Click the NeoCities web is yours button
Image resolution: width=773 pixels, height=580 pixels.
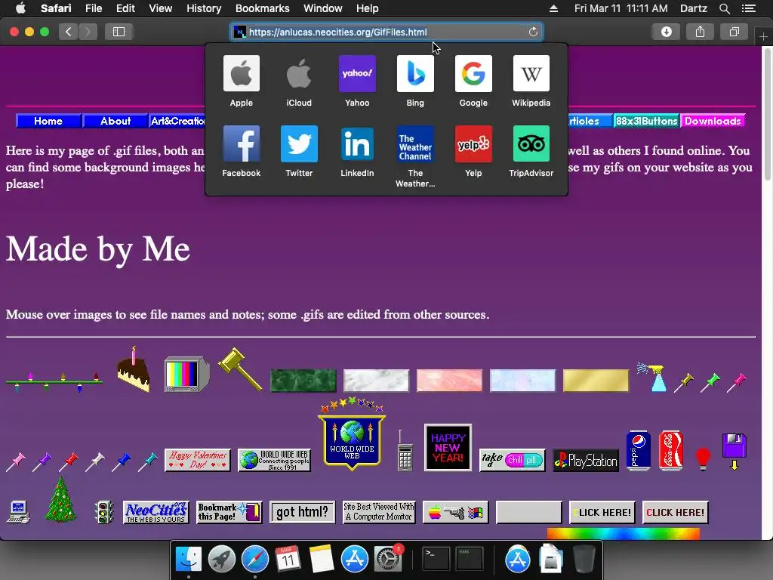click(x=156, y=513)
